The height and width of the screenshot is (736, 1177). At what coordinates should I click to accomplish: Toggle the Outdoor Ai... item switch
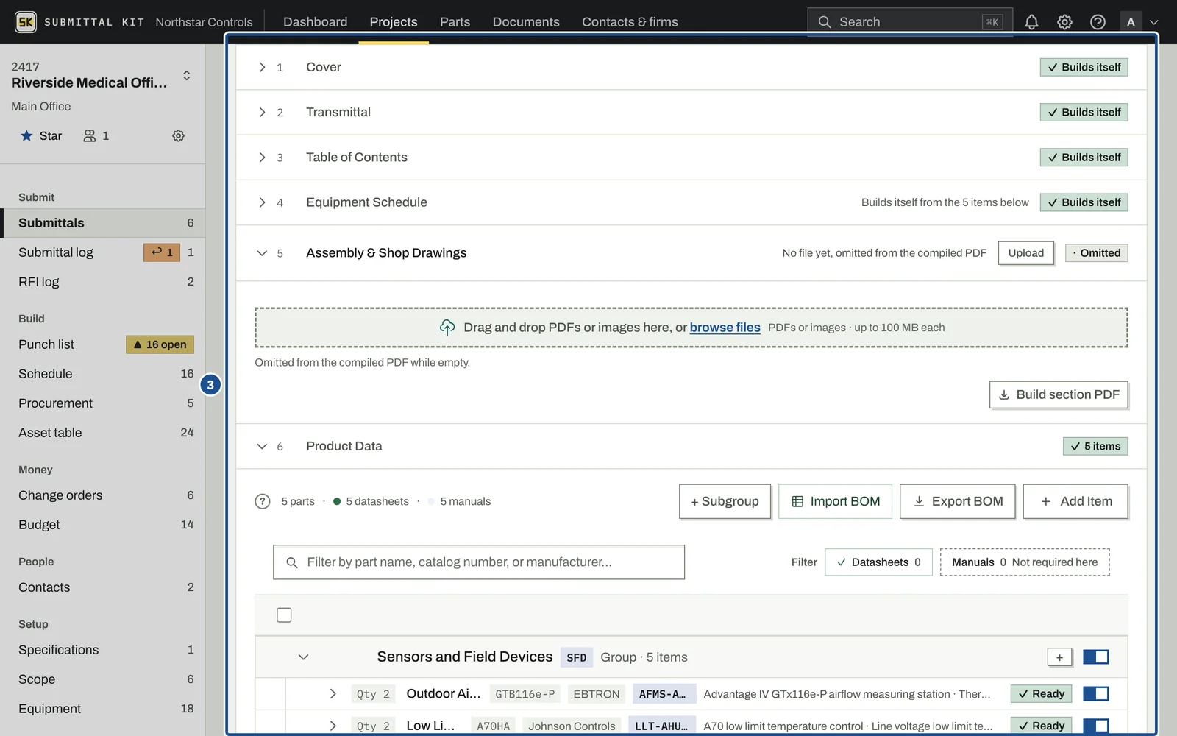[1096, 693]
